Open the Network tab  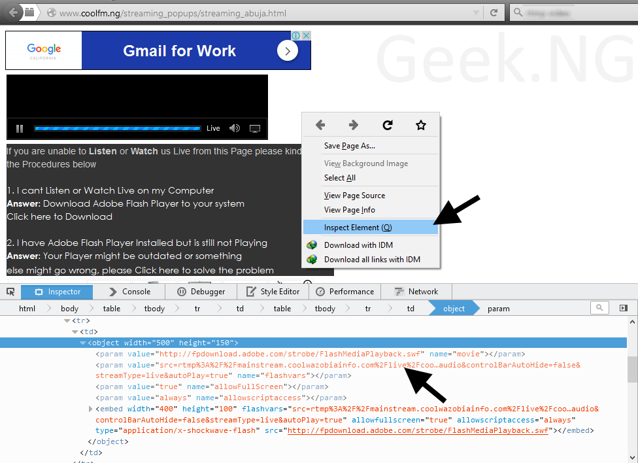[416, 292]
